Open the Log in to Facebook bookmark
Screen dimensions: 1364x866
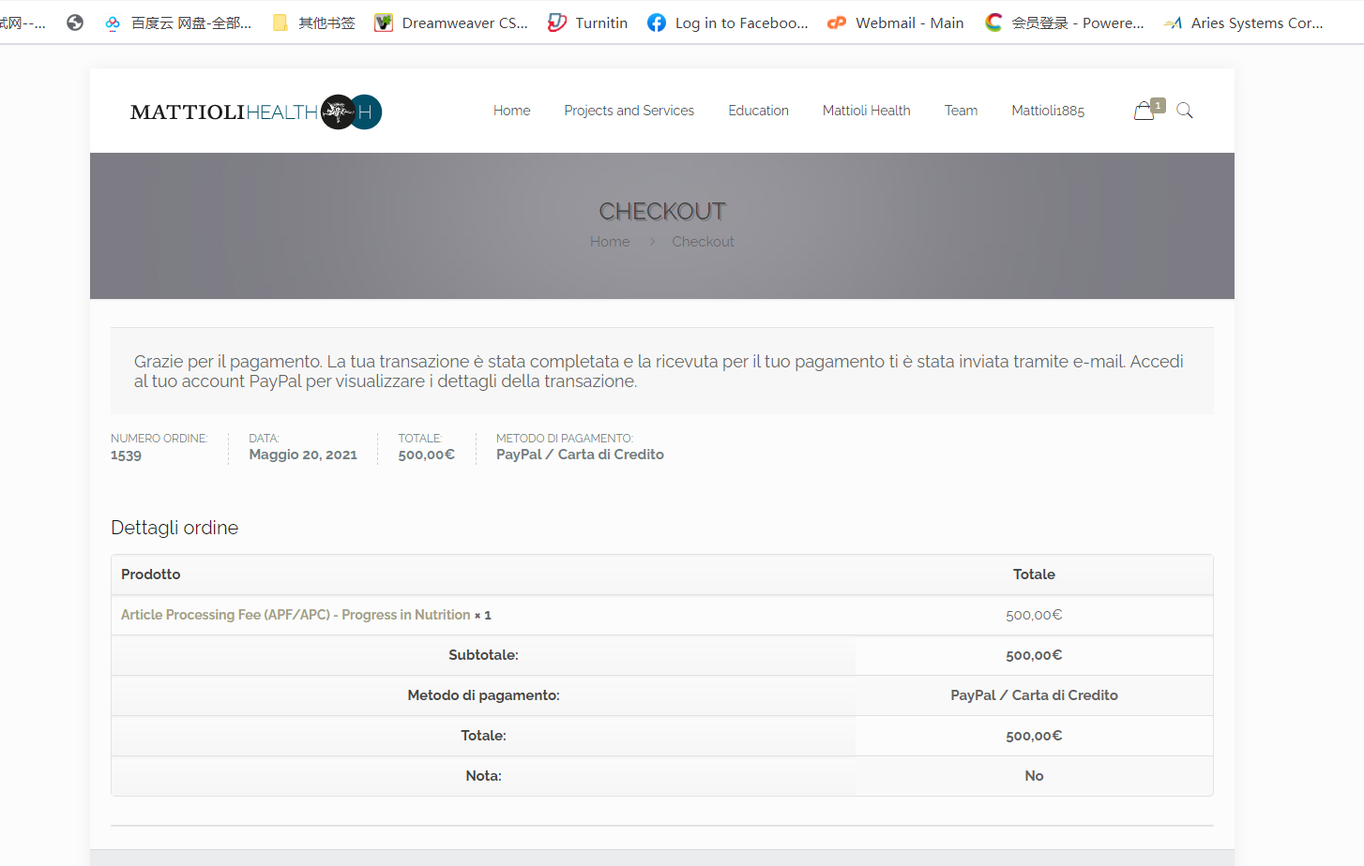point(728,22)
